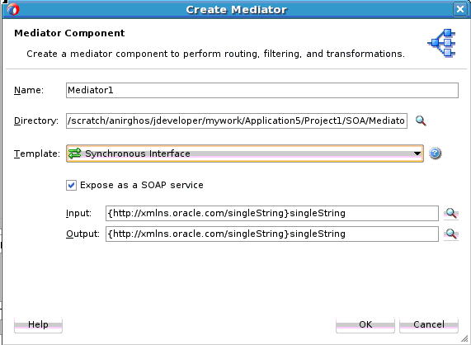The width and height of the screenshot is (471, 345).
Task: Browse for Input element with magnifier icon
Action: point(451,214)
